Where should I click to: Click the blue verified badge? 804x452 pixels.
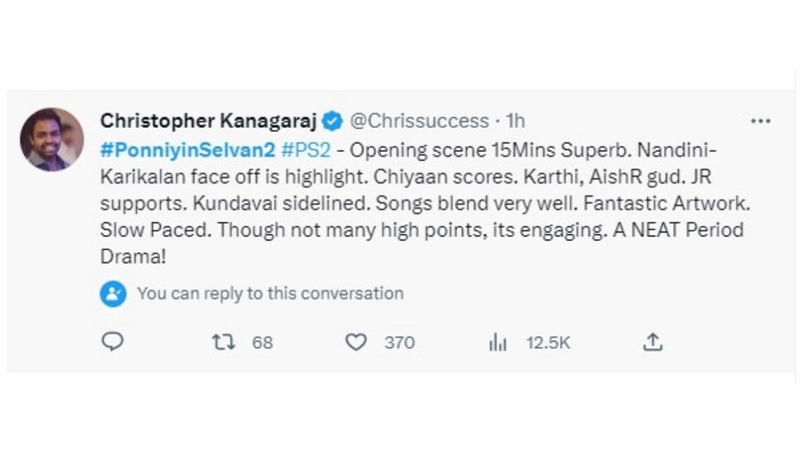pyautogui.click(x=333, y=121)
